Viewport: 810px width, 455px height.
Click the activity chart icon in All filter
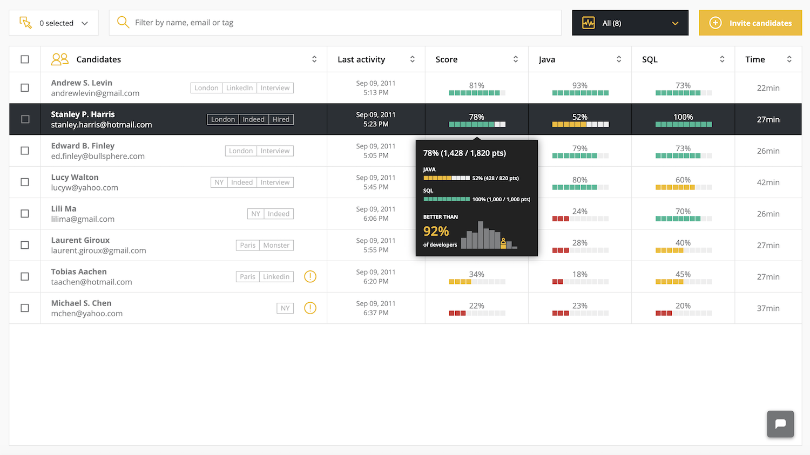[589, 23]
